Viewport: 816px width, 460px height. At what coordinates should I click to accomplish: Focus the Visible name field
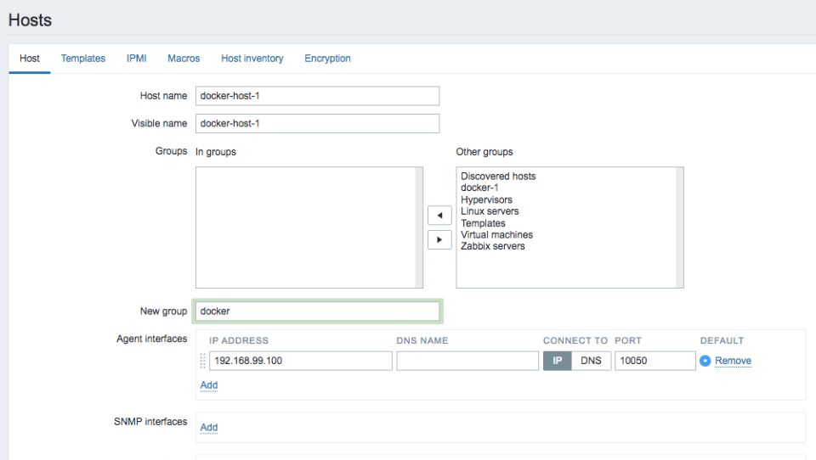[317, 123]
